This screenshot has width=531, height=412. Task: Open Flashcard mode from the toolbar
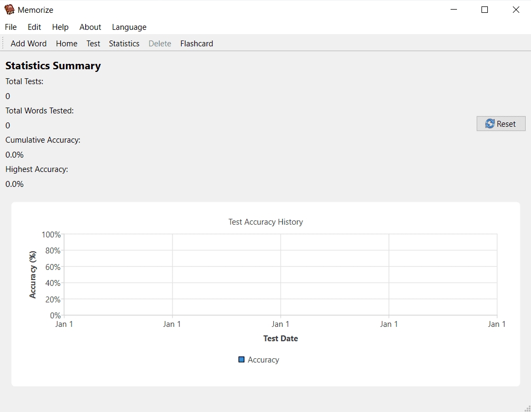pyautogui.click(x=197, y=44)
